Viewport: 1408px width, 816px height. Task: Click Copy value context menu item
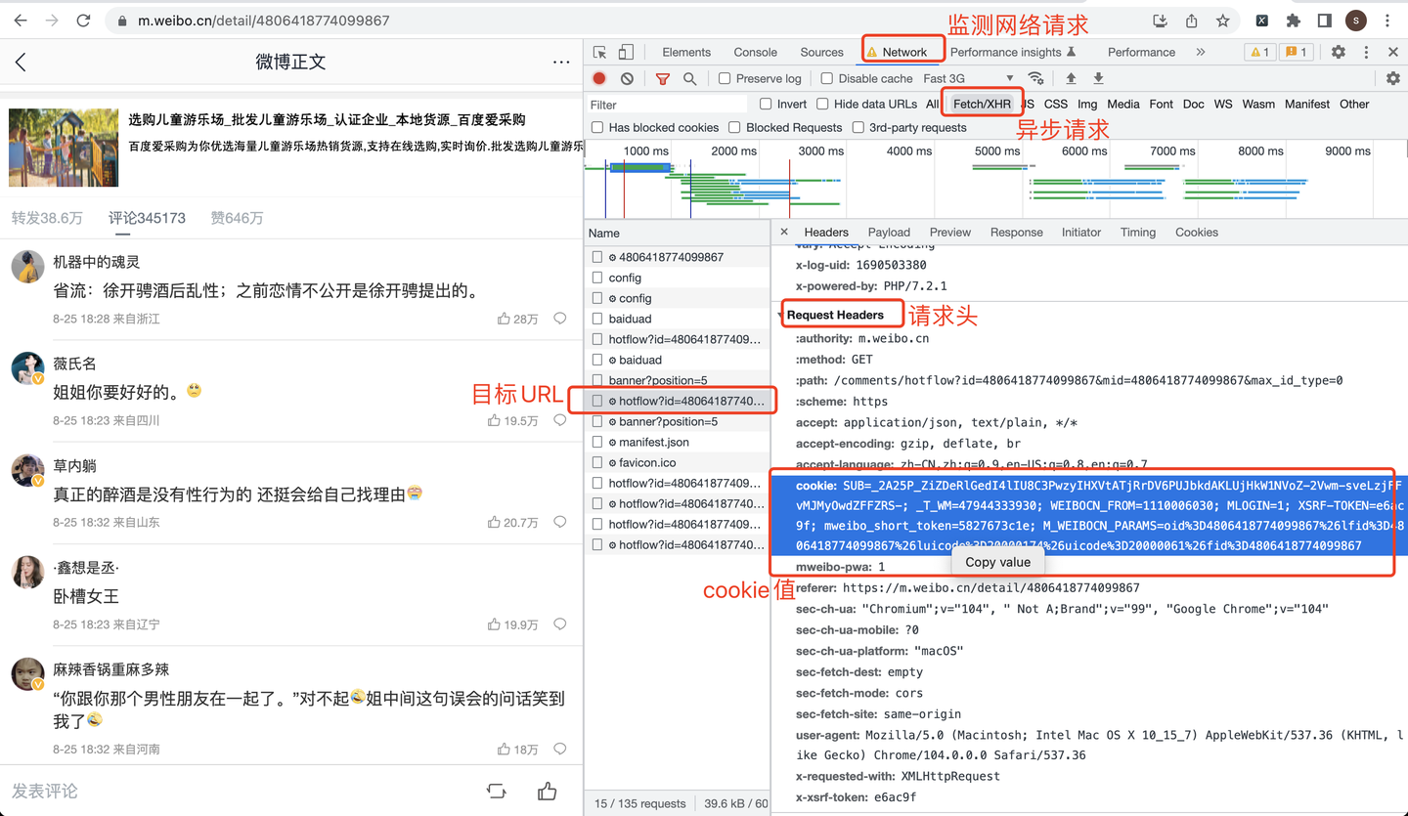pyautogui.click(x=997, y=562)
